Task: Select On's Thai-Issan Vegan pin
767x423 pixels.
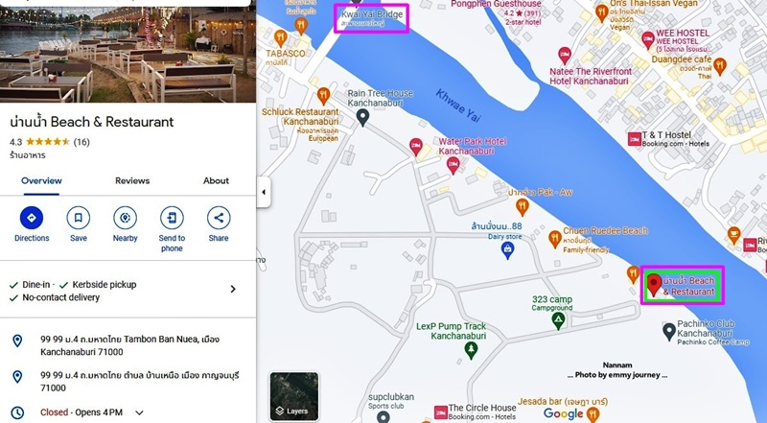Action: [x=602, y=13]
